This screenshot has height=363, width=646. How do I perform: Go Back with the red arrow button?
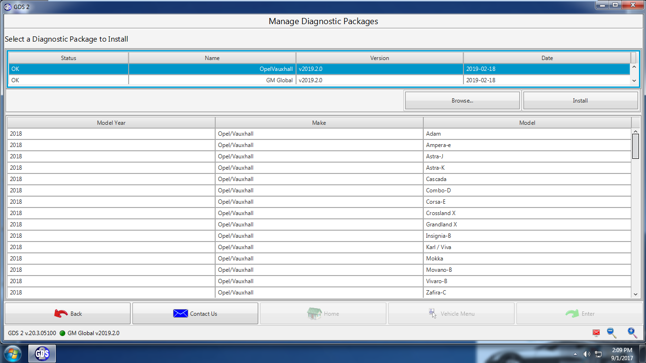click(68, 313)
